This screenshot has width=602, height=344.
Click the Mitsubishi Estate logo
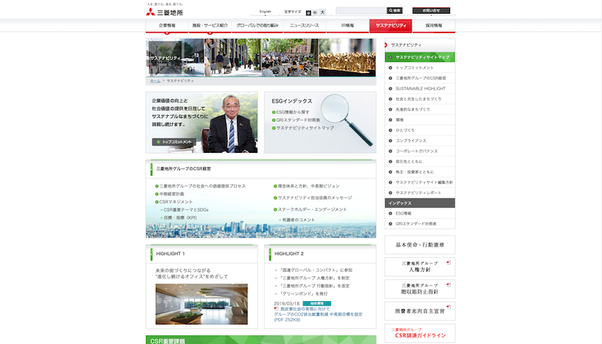(x=164, y=11)
